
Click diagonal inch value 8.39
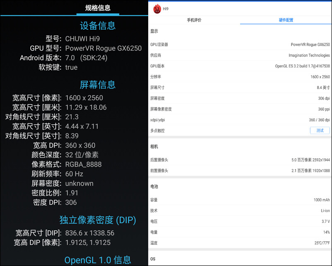(72, 135)
